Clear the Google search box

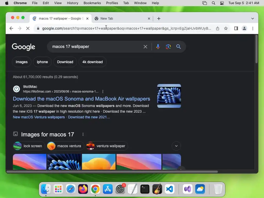coord(145,47)
